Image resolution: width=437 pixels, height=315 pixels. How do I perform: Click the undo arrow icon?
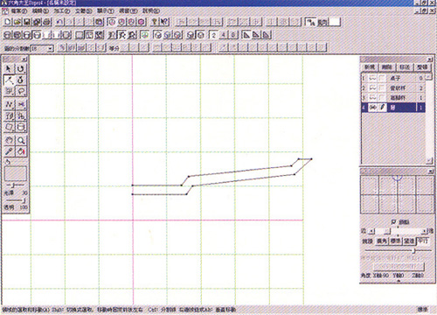(x=59, y=22)
